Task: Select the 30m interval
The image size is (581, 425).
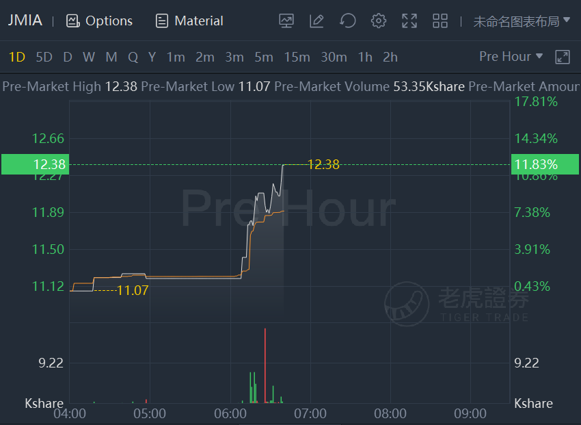Action: pos(334,57)
